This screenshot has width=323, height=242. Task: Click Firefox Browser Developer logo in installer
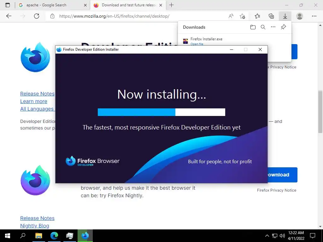pyautogui.click(x=92, y=161)
